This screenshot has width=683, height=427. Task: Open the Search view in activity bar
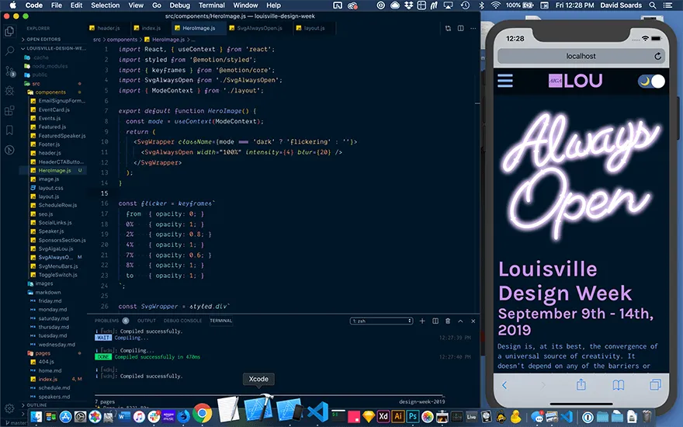[9, 51]
